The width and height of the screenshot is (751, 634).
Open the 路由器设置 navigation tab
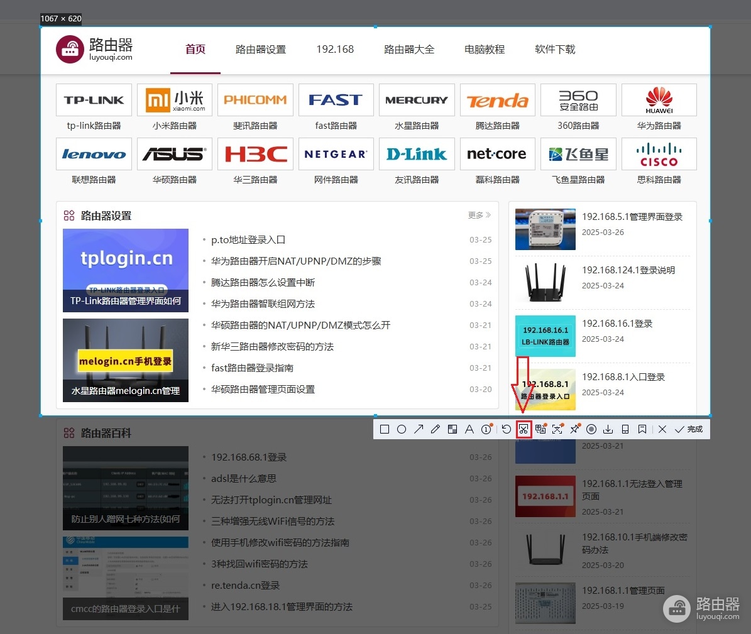(261, 49)
